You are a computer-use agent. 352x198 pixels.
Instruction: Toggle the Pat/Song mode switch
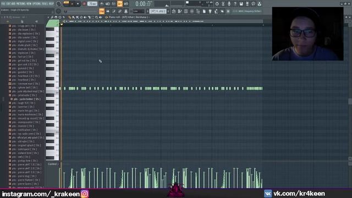click(66, 3)
